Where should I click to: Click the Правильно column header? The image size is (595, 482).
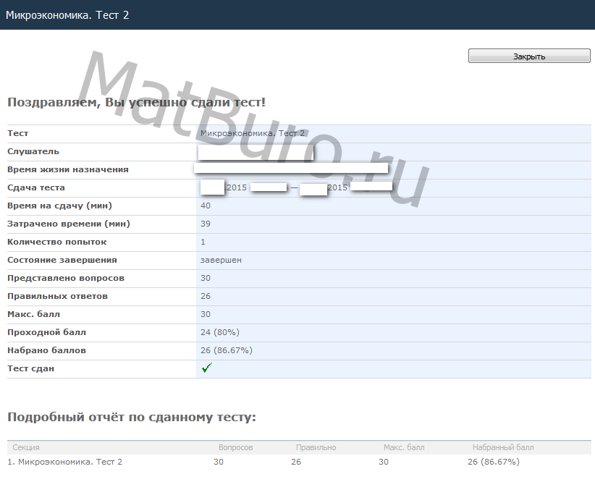[x=316, y=447]
